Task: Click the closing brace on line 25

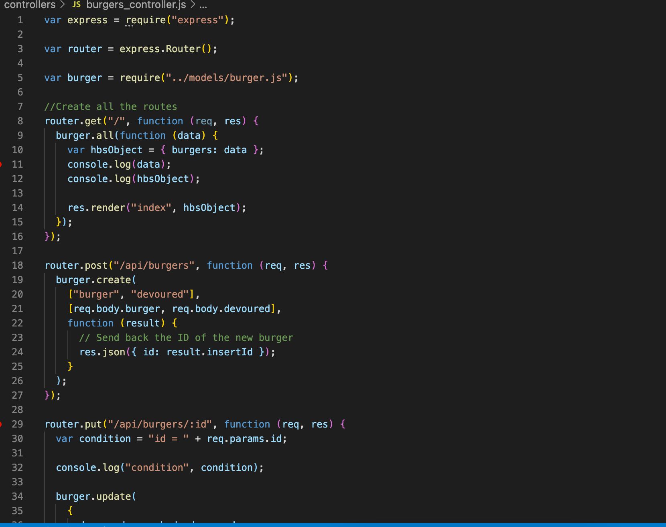Action: pos(70,366)
